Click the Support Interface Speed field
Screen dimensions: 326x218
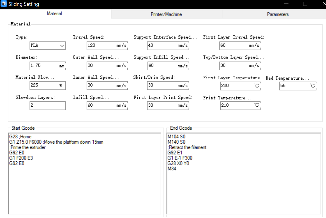point(168,45)
